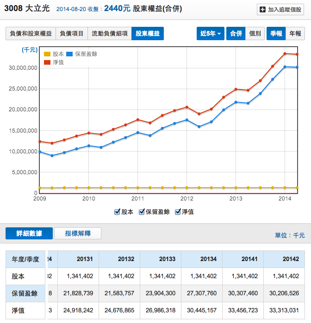Select the 股東權益 tab
The height and width of the screenshot is (323, 311).
point(147,34)
